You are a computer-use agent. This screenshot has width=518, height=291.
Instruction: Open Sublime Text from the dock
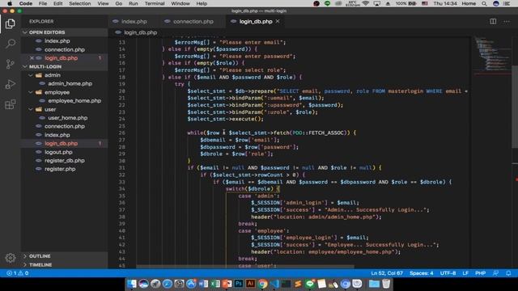(298, 284)
